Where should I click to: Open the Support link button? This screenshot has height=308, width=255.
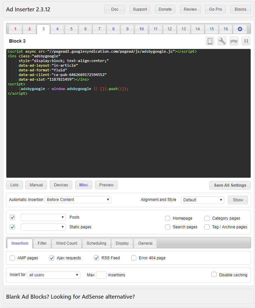(x=140, y=9)
